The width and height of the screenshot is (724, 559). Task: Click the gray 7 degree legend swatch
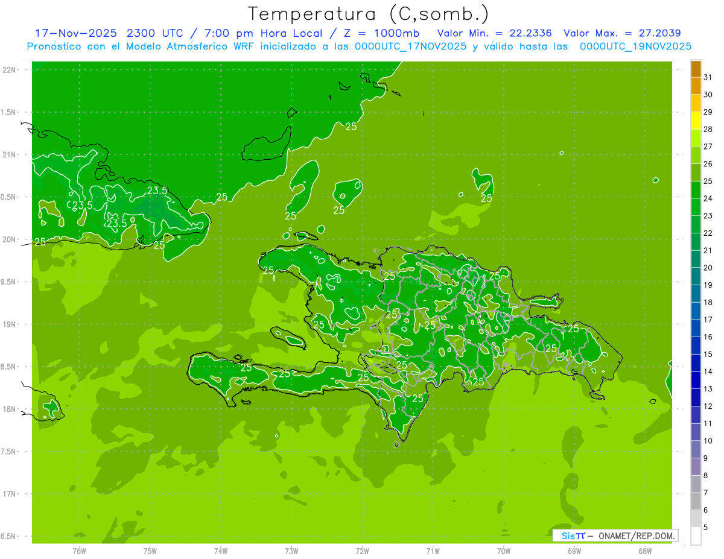[x=696, y=502]
